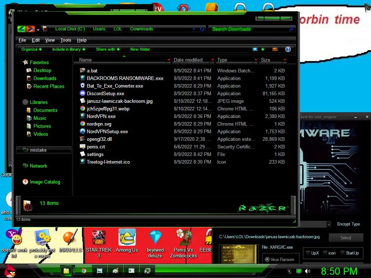371x278 pixels.
Task: Open bejewed deluze desktop shortcut
Action: click(155, 244)
